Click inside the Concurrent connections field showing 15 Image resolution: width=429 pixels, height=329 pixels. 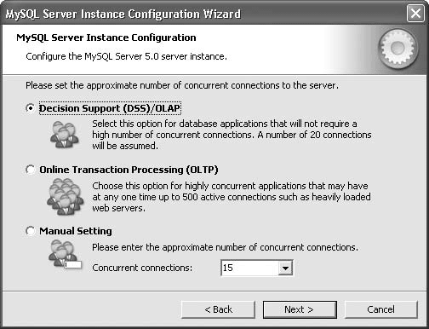coord(249,268)
